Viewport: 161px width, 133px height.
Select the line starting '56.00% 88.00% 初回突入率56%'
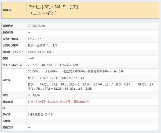pyautogui.click(x=76, y=72)
